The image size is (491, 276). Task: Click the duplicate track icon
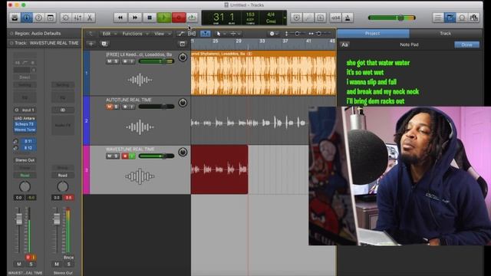[104, 44]
